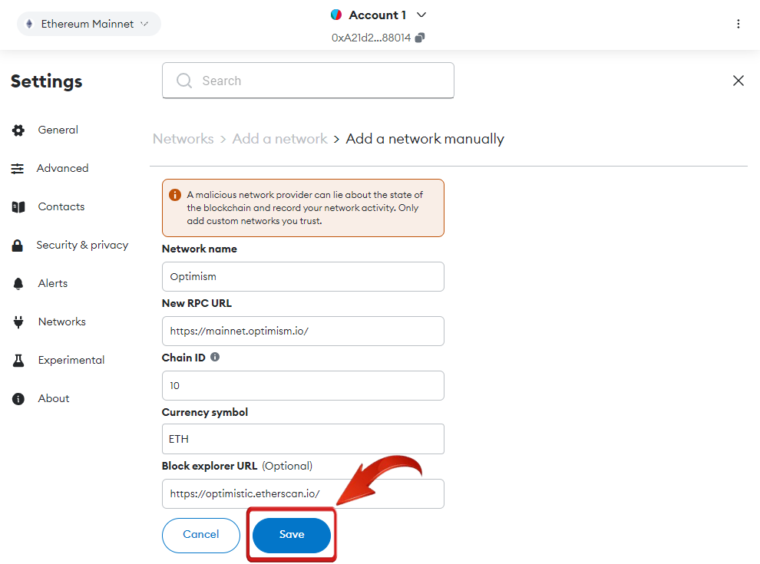Image resolution: width=760 pixels, height=564 pixels.
Task: Click the Block explorer URL field
Action: [x=303, y=493]
